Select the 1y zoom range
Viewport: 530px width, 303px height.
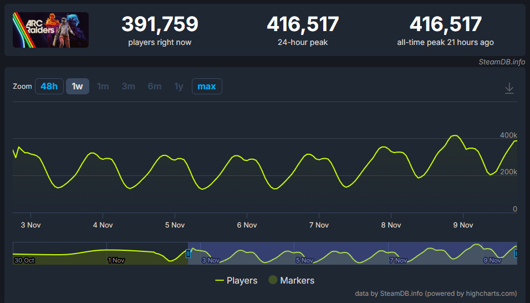(x=179, y=86)
